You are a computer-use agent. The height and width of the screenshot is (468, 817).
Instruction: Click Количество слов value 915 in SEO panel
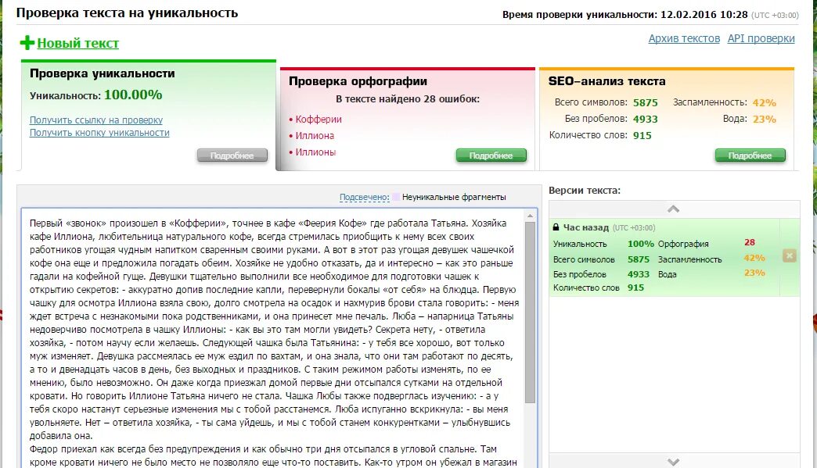coord(642,136)
